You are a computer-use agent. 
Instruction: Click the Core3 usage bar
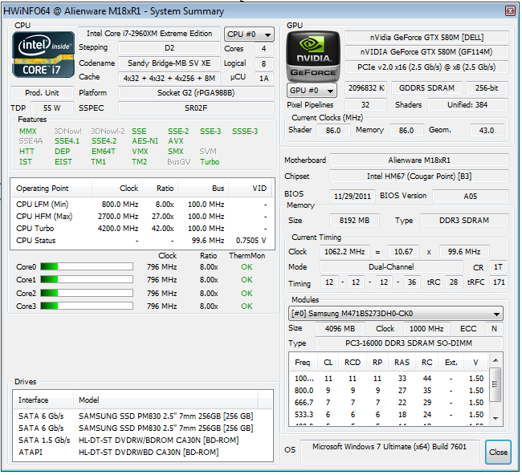[87, 306]
